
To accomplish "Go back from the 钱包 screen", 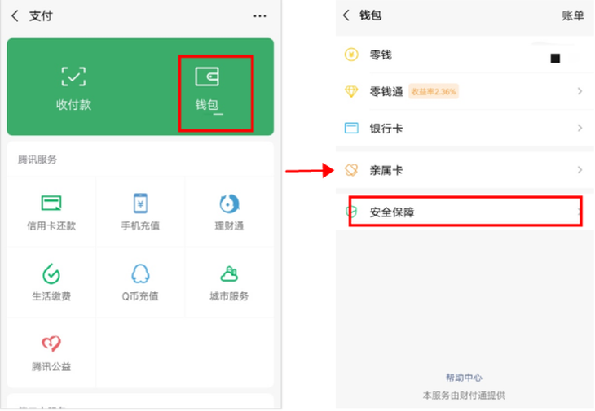I will (x=346, y=15).
